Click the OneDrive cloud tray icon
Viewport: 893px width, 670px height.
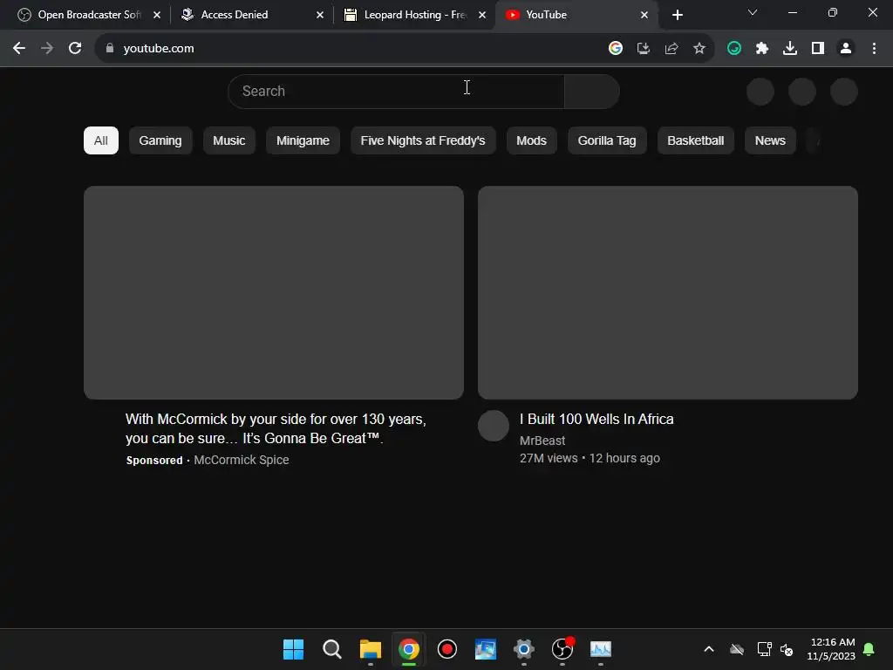point(737,649)
